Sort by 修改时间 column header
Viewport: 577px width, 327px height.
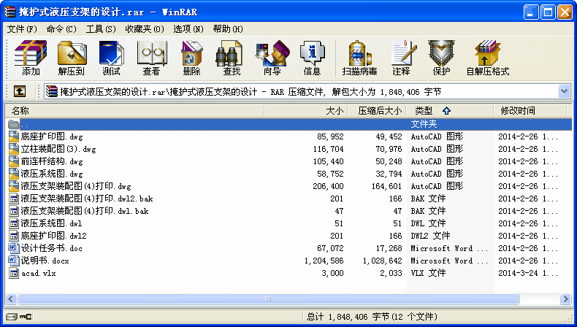tap(530, 111)
